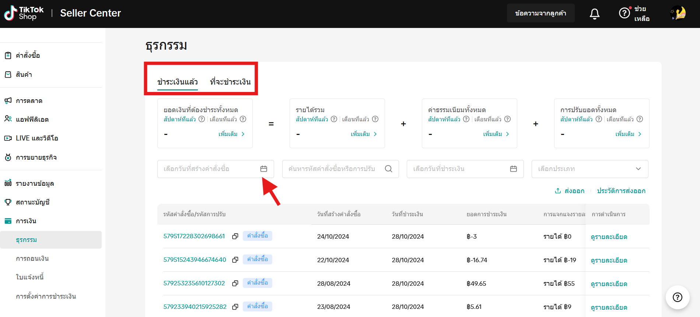Expand เพิ่มเติม in การปรับยอดทั้งหมด card
Image resolution: width=700 pixels, height=317 pixels.
tap(628, 134)
